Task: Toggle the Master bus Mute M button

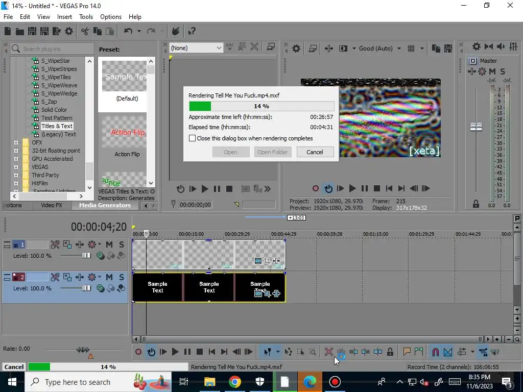Action: [492, 71]
